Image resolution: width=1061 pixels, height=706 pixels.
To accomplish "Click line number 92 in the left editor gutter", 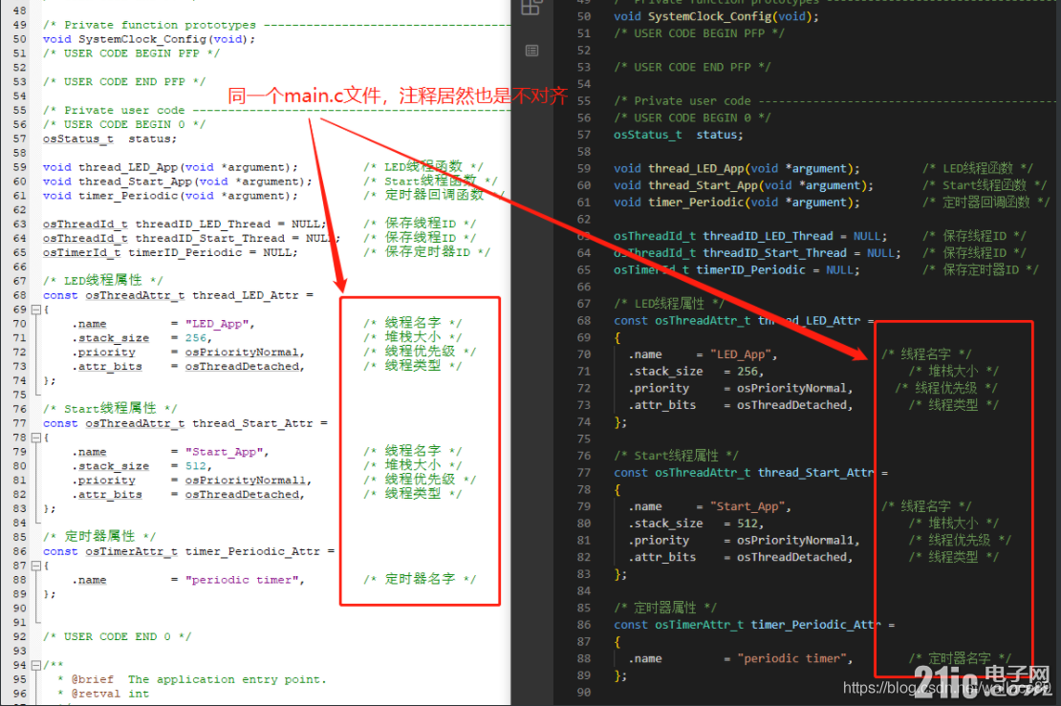I will click(x=20, y=636).
